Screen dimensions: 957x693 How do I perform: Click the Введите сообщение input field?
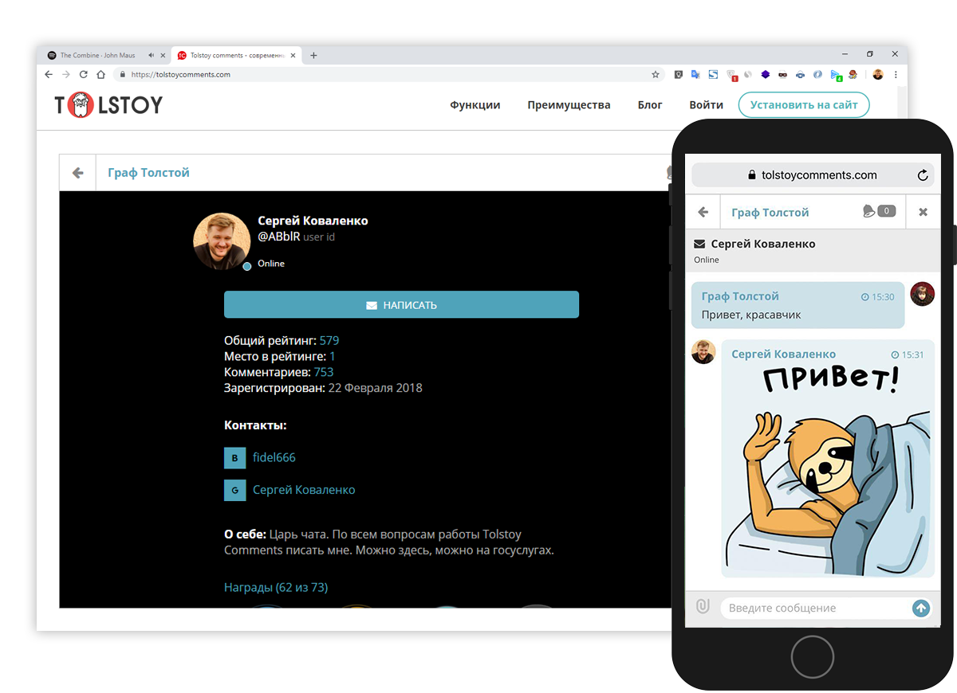click(x=817, y=608)
